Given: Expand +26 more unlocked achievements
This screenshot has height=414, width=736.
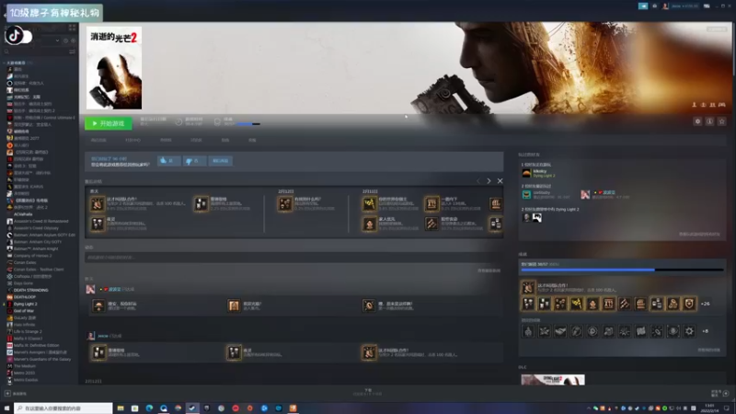Looking at the screenshot, I should tap(705, 304).
